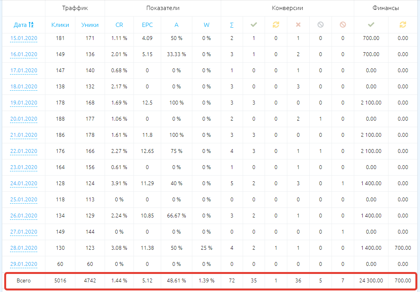Sort by the CR column header

[119, 25]
